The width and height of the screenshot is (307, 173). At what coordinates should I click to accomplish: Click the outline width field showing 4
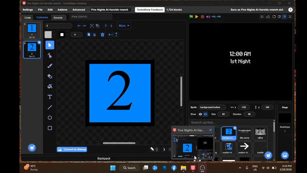click(x=76, y=35)
